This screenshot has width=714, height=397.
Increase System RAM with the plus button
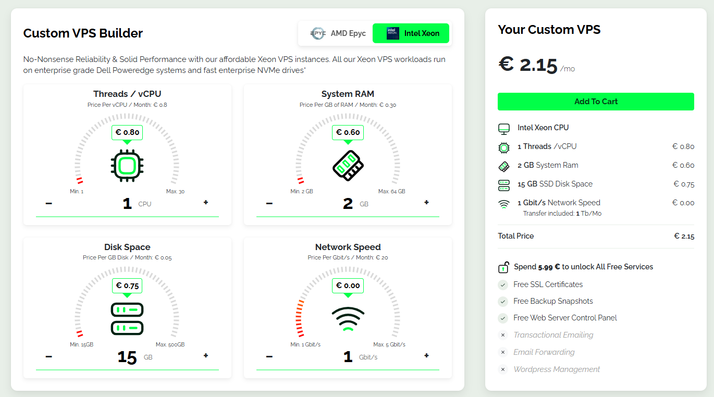point(426,203)
